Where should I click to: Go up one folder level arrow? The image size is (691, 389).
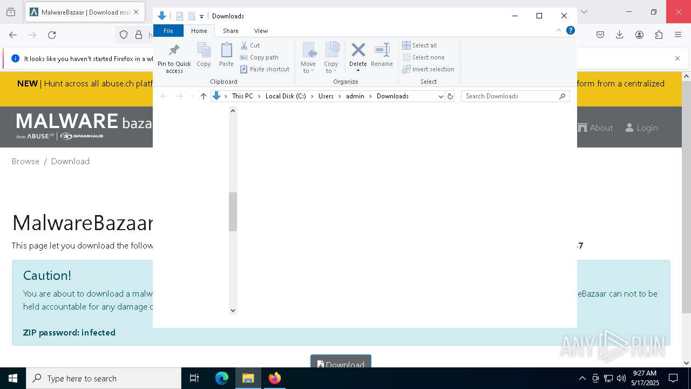pyautogui.click(x=204, y=96)
